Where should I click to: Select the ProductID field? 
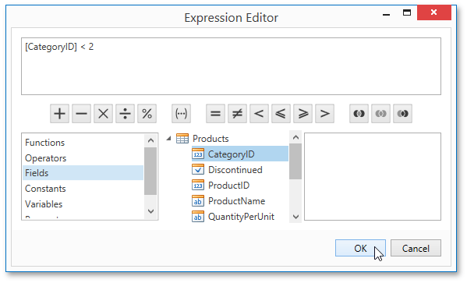[228, 186]
